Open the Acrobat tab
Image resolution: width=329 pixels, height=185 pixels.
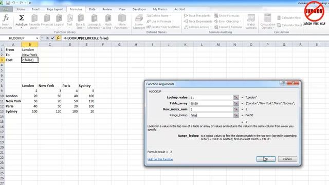click(x=179, y=9)
